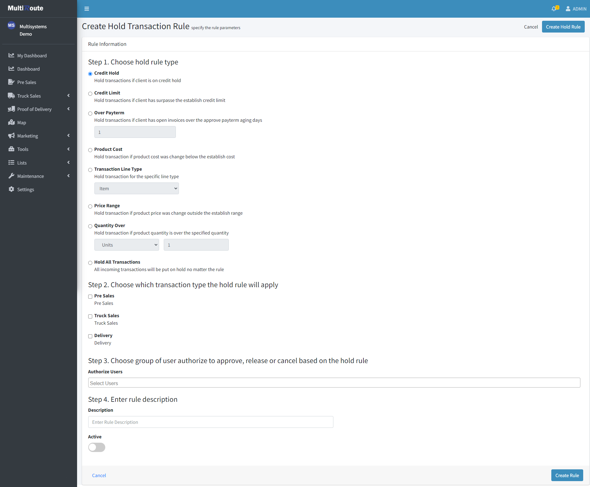Click the Enter Rule Description field
This screenshot has width=590, height=487.
tap(210, 422)
